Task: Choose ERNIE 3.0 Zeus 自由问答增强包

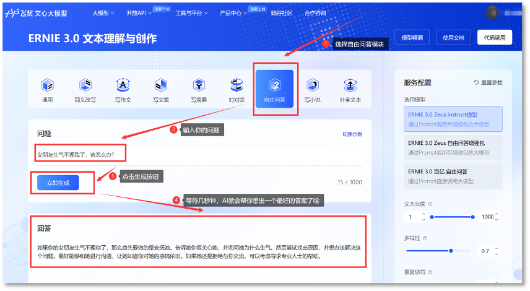Action: click(x=453, y=147)
